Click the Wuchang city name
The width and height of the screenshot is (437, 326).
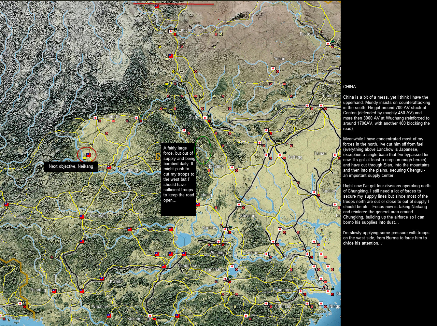218,253
